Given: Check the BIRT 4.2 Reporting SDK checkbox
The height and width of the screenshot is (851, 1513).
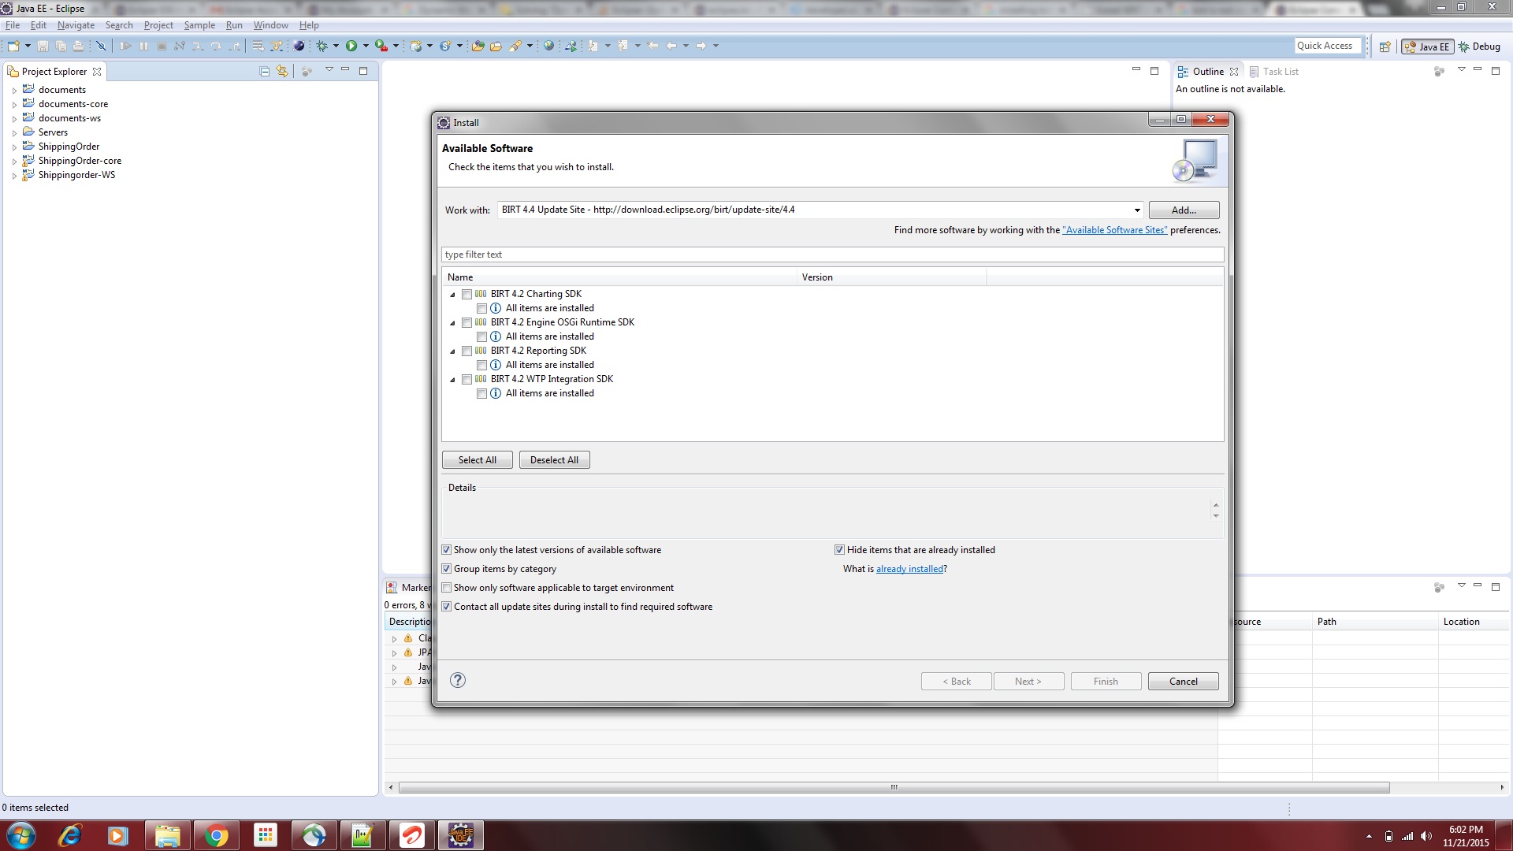Looking at the screenshot, I should 467,351.
